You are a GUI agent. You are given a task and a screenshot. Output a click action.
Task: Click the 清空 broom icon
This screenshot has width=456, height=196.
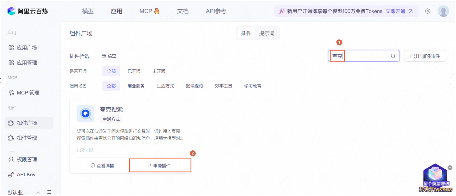pyautogui.click(x=104, y=56)
